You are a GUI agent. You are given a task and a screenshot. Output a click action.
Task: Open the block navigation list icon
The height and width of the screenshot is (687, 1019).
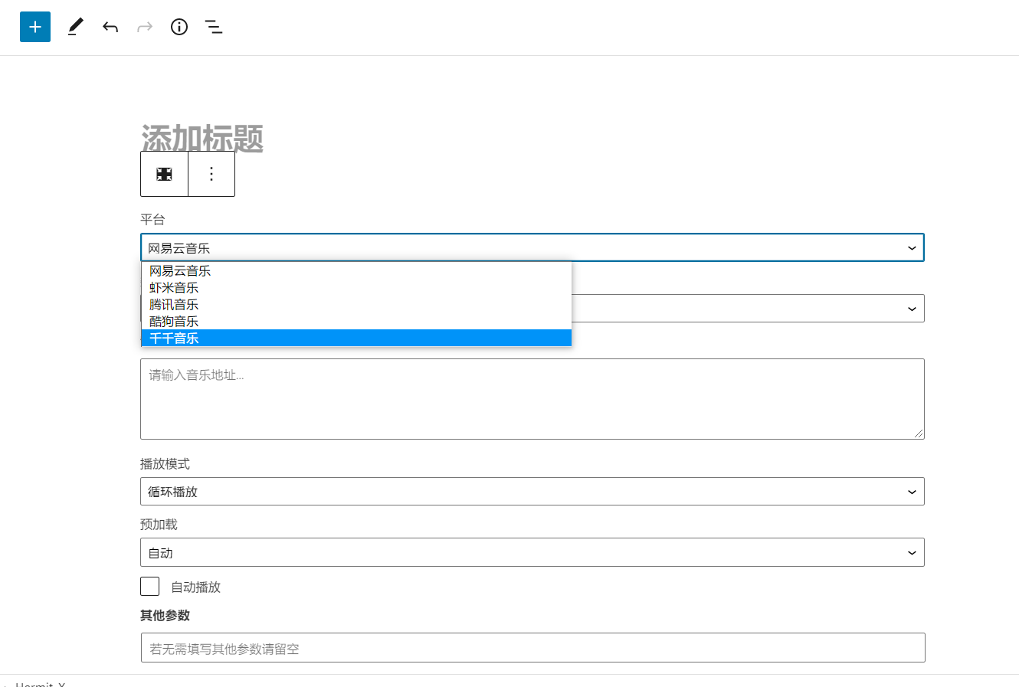(x=214, y=27)
